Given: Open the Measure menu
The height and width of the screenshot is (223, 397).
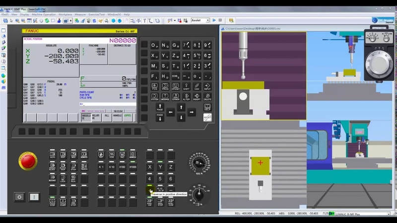Looking at the screenshot, I should click(80, 14).
